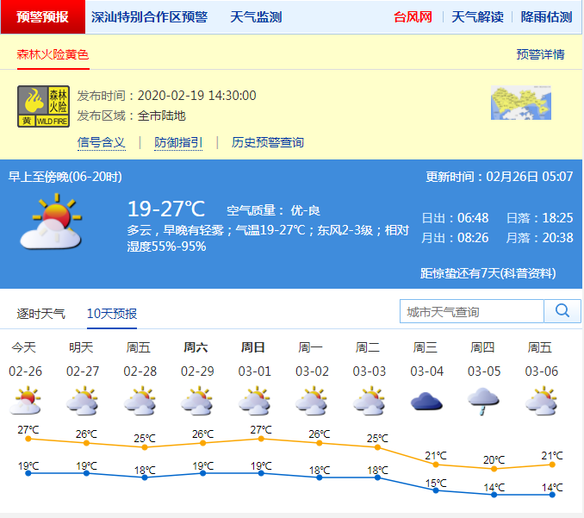The image size is (584, 518).
Task: Open the 台风网 link
Action: [x=413, y=17]
